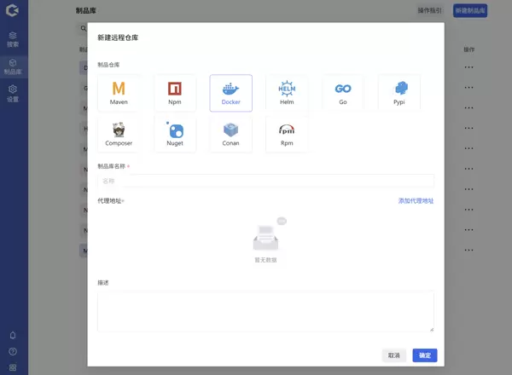512x375 pixels.
Task: Confirm with the 确定 button
Action: [x=424, y=355]
